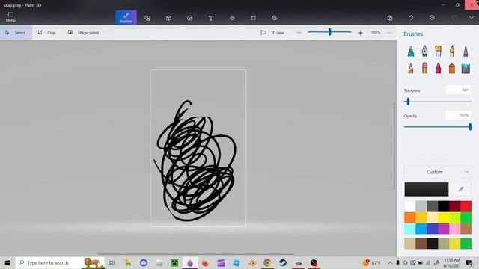The height and width of the screenshot is (269, 479).
Task: Click the Thickness slider handle
Action: (407, 102)
